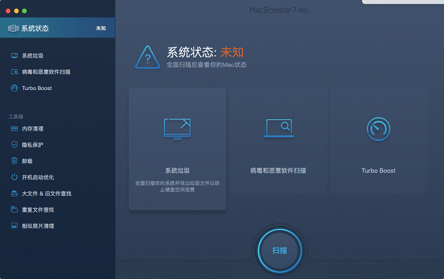The height and width of the screenshot is (279, 444).
Task: Click the large 系统垃圾 monitor icon on card
Action: (x=177, y=129)
